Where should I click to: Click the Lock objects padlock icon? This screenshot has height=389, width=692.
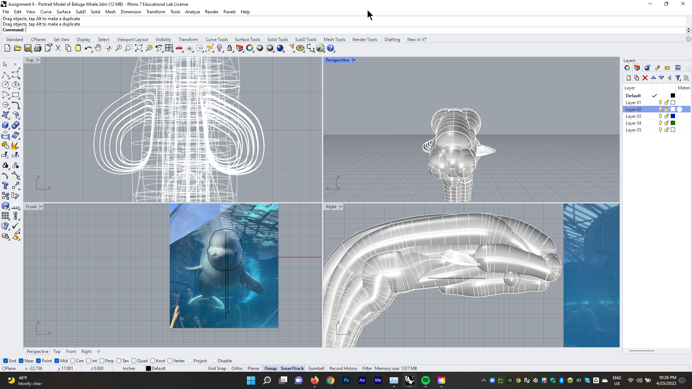(230, 48)
